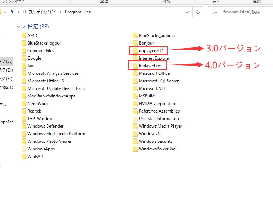Select the Microsoft.NET folder name
Screen dimensions: 273x201
(152, 88)
